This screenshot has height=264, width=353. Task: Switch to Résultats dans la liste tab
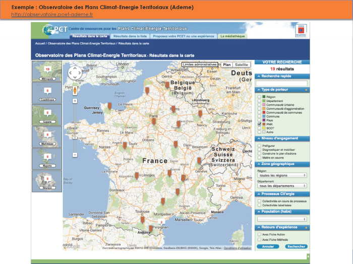pyautogui.click(x=130, y=36)
